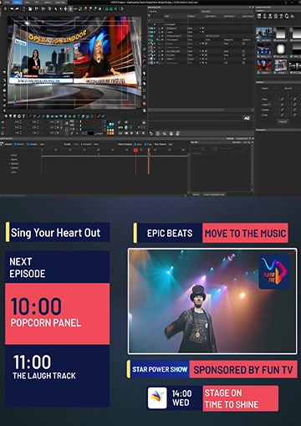Select the Text (T) tool below the viewport

23,116
